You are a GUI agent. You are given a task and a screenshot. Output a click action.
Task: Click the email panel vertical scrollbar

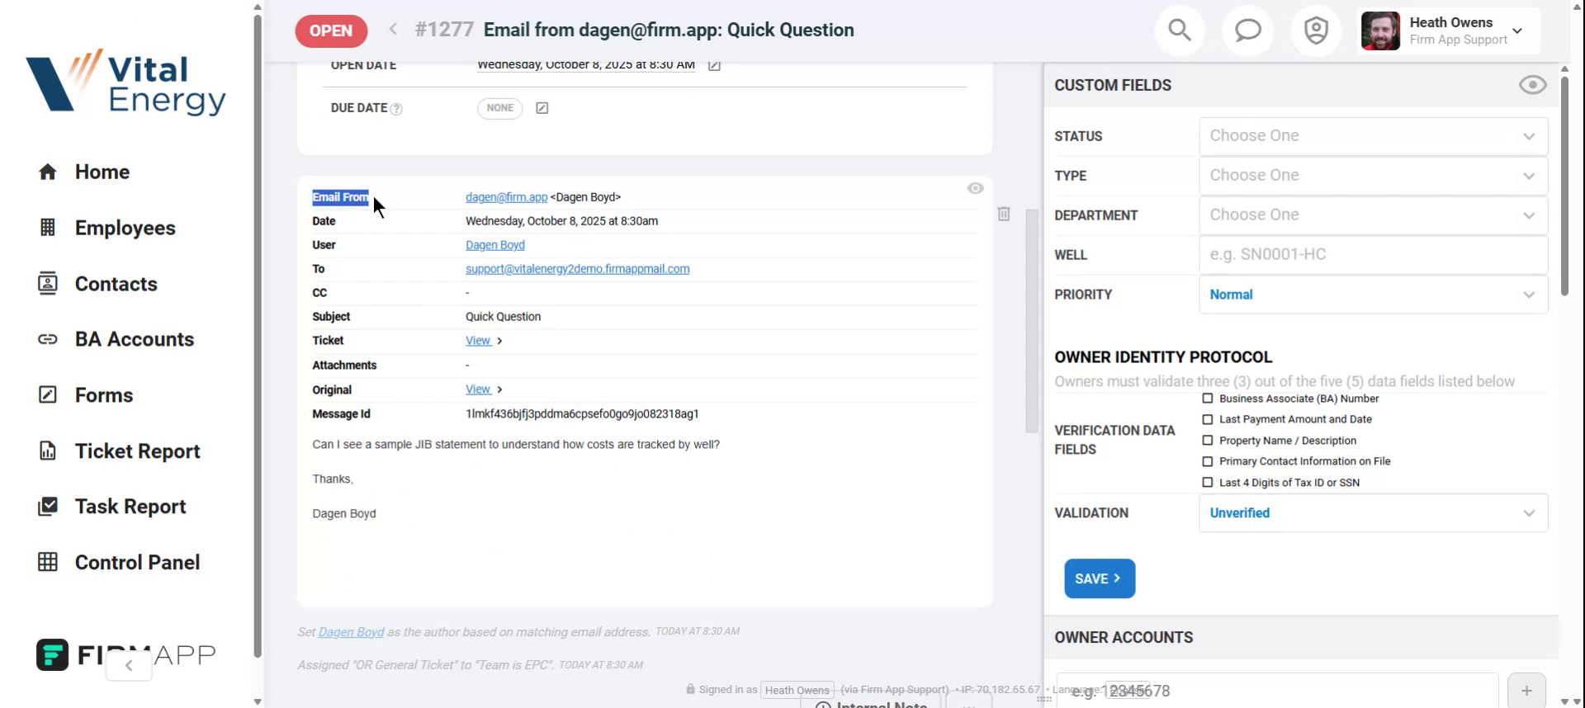tap(1032, 320)
